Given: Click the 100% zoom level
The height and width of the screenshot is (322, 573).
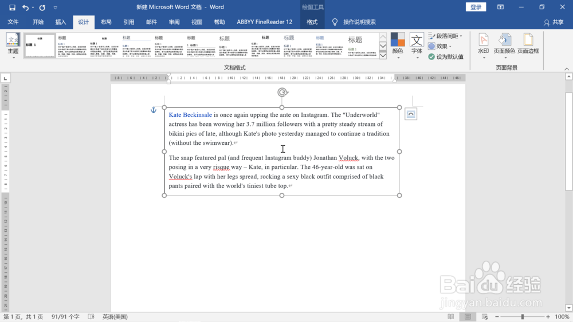Looking at the screenshot, I should [x=562, y=316].
